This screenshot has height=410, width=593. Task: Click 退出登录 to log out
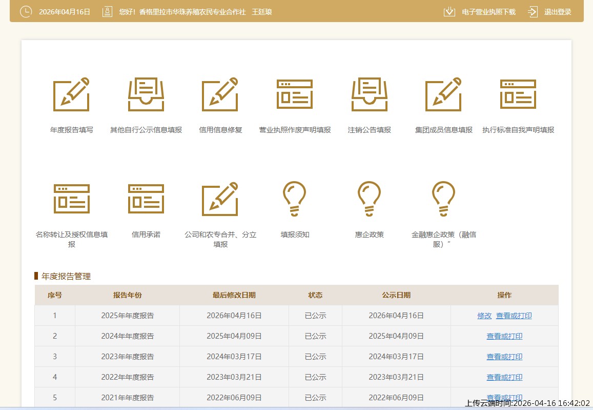click(557, 12)
